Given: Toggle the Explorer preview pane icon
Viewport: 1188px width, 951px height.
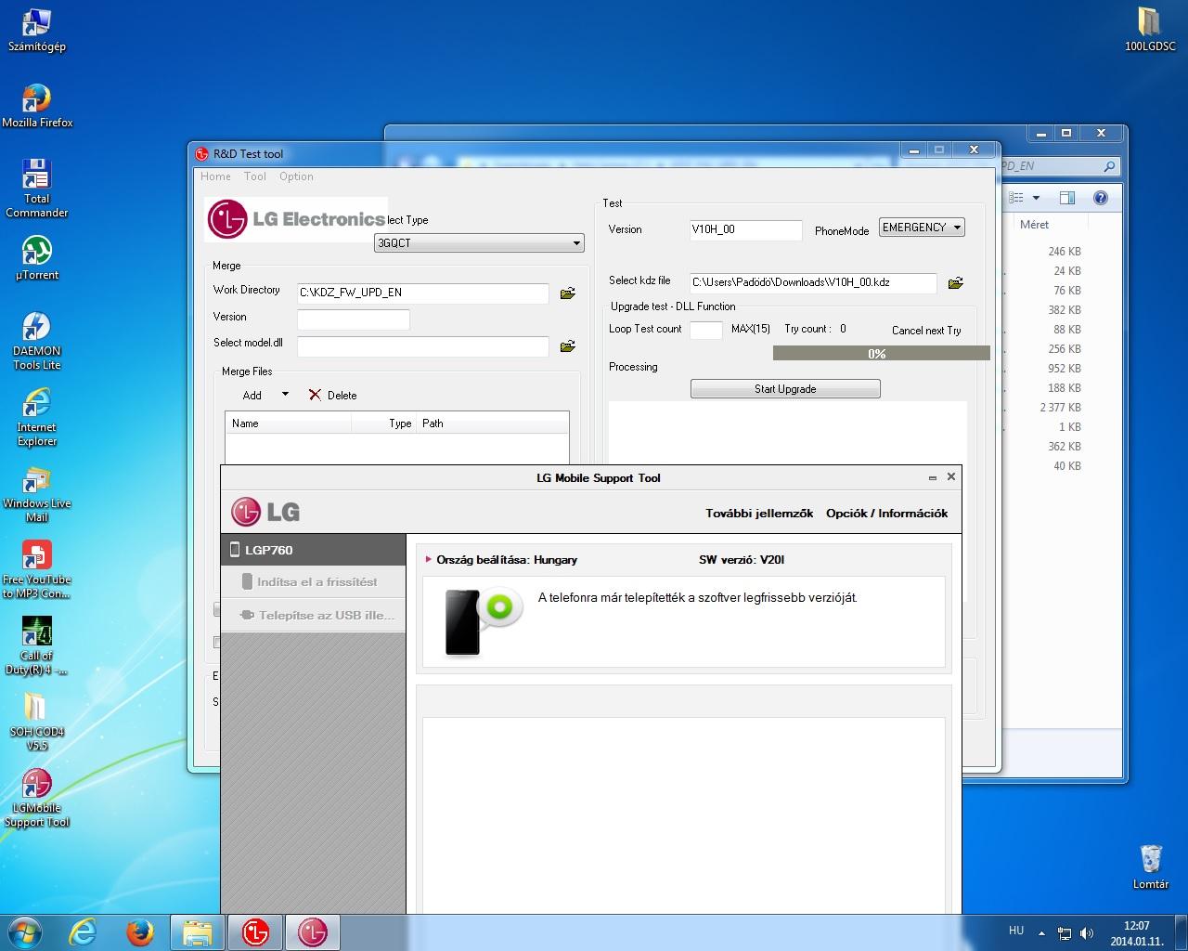Looking at the screenshot, I should coord(1067,198).
